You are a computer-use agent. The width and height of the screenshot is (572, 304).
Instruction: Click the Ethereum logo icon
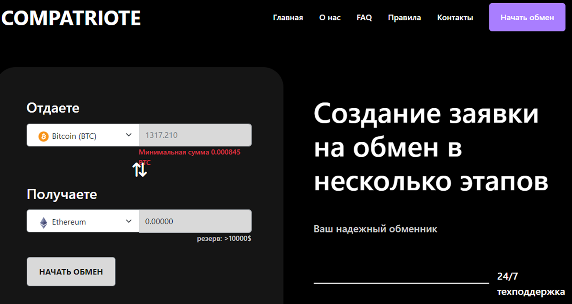[x=44, y=222]
